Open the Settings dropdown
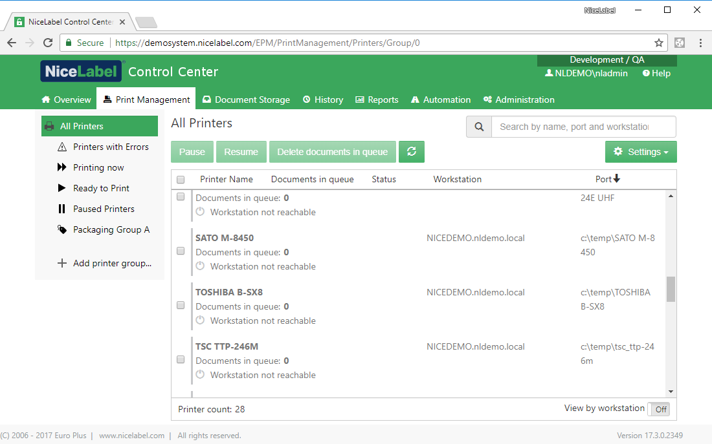 pyautogui.click(x=641, y=151)
